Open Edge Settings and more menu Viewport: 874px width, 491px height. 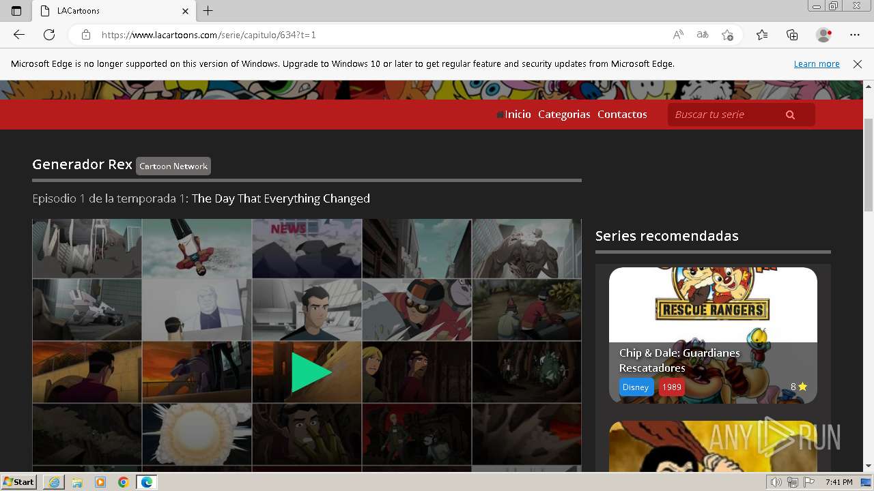pos(855,35)
